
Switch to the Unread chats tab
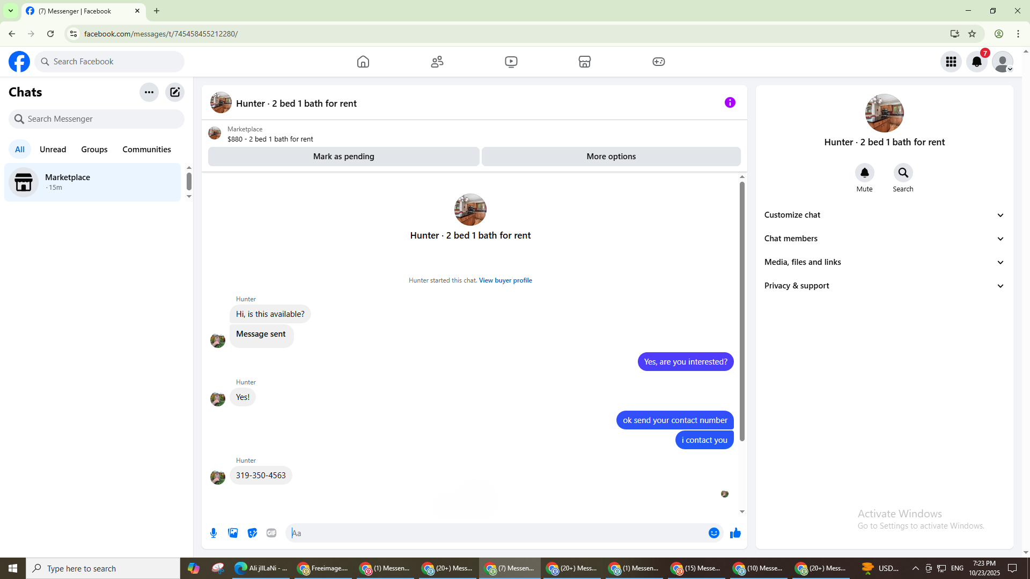(53, 150)
